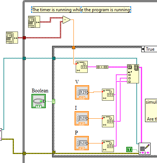Click the Boolean control terminal

pyautogui.click(x=39, y=101)
